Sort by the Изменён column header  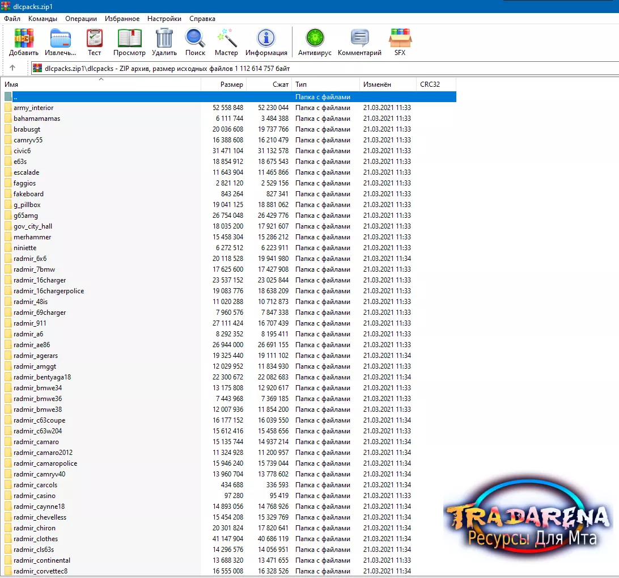387,84
